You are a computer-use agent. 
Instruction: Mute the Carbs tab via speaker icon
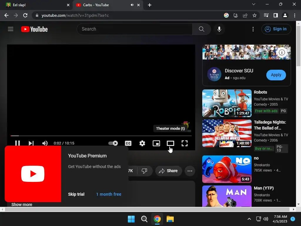click(x=132, y=5)
